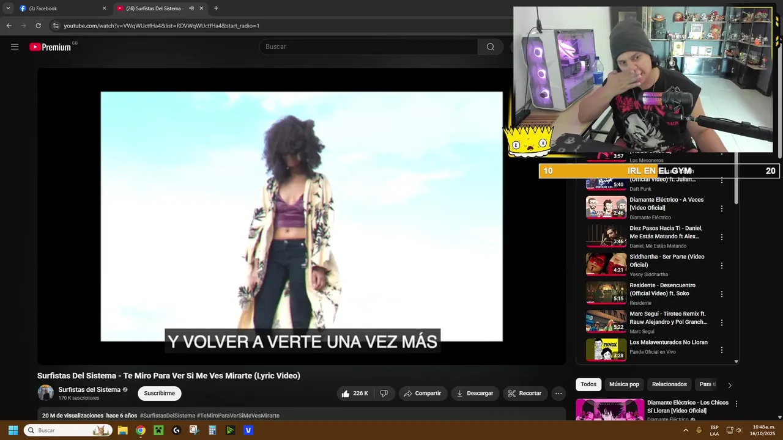
Task: Launch Minecraft from the taskbar
Action: pyautogui.click(x=158, y=430)
